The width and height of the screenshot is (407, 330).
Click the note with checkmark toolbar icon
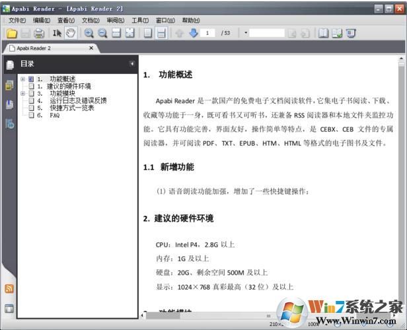click(337, 33)
